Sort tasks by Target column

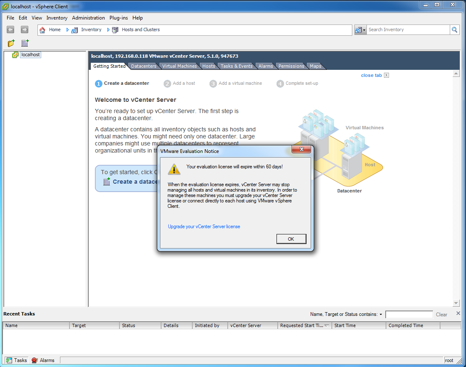pyautogui.click(x=95, y=325)
